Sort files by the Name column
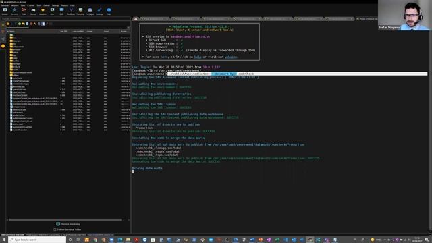The height and width of the screenshot is (243, 432). coord(33,32)
